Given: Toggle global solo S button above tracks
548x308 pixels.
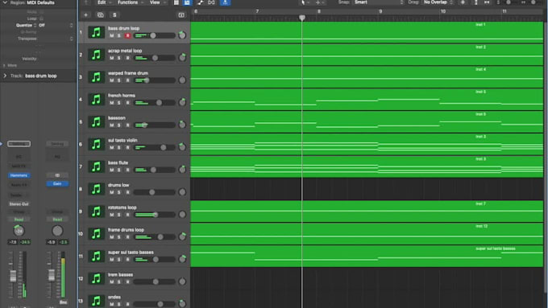Looking at the screenshot, I should click(114, 15).
